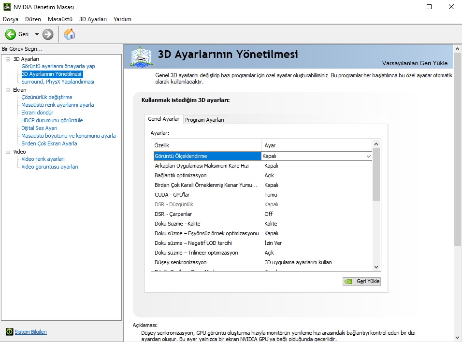Screen dimensions: 462x342
Task: Click the Tümü value for CUDA
Action: (x=271, y=195)
